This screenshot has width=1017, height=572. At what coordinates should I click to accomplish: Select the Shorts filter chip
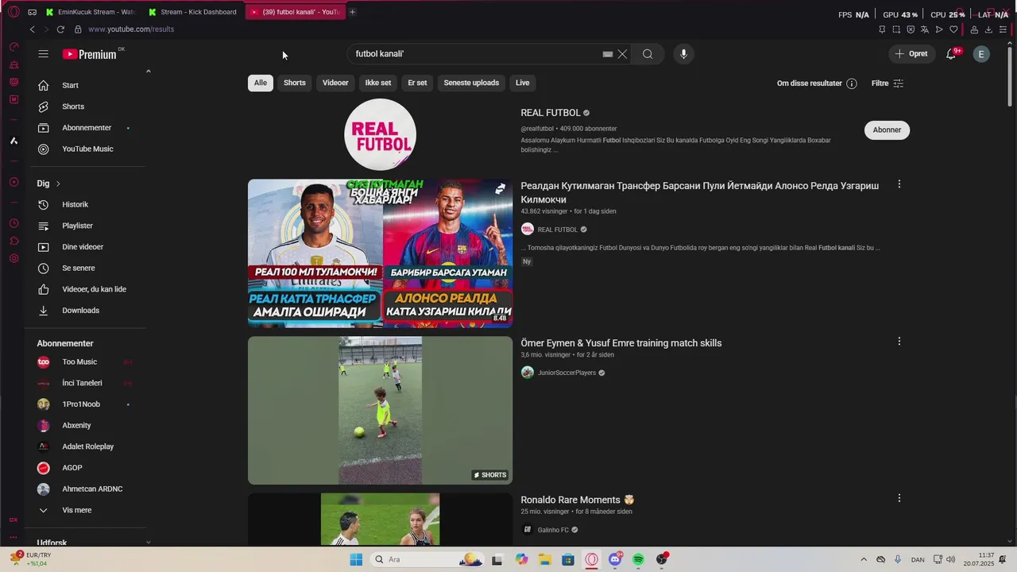pyautogui.click(x=295, y=83)
